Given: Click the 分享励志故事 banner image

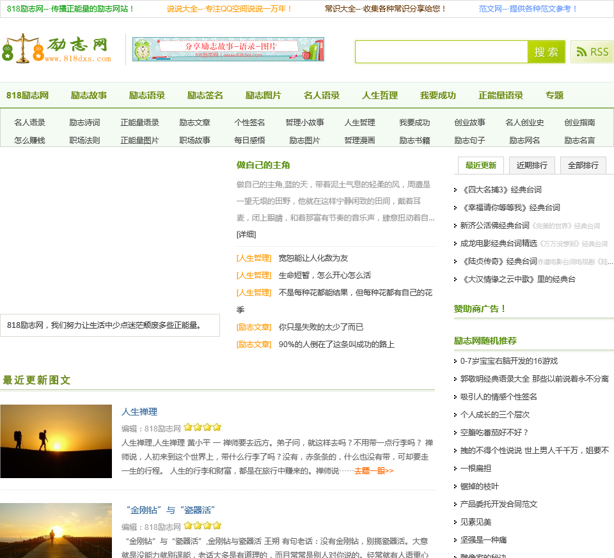Looking at the screenshot, I should [228, 49].
